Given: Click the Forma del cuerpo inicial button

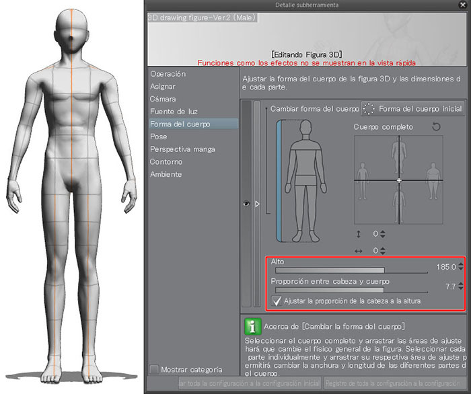Looking at the screenshot, I should (412, 109).
